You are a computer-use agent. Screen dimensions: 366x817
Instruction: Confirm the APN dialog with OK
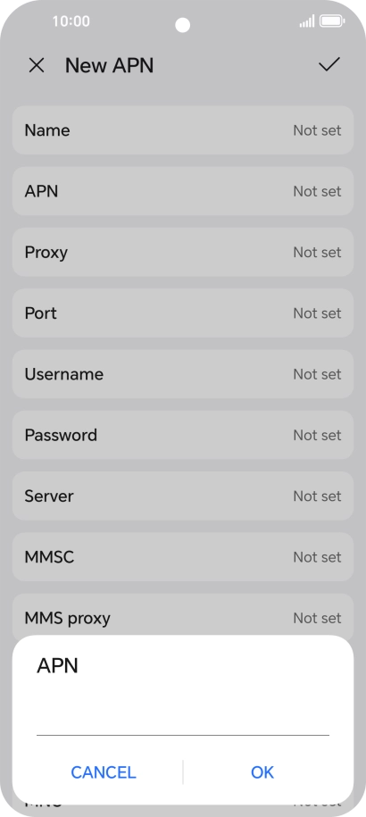pyautogui.click(x=262, y=772)
